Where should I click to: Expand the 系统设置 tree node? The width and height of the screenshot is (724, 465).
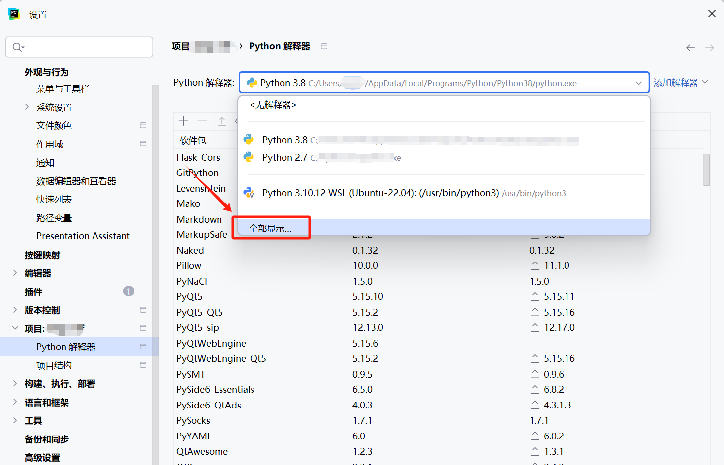pyautogui.click(x=27, y=107)
